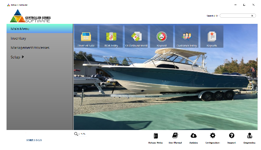Viewport: 261px width, 150px height.
Task: Clear the search box with the X
Action: pyautogui.click(x=252, y=16)
